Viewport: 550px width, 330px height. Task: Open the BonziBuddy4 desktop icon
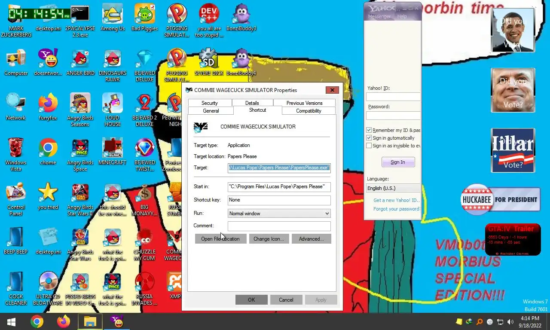(x=241, y=63)
